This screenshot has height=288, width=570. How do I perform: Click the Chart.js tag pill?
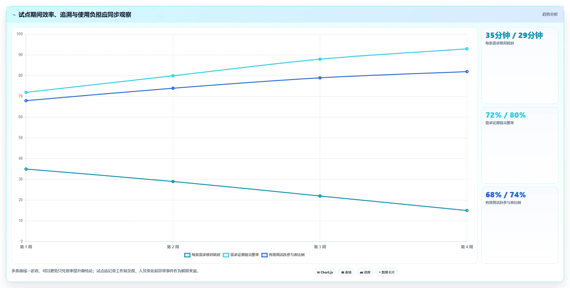coord(325,272)
